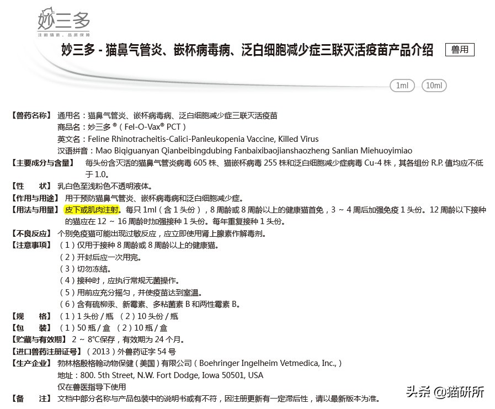Click the Boehringer Ingelheim Vetmedica company name
Image resolution: width=495 pixels, height=409 pixels.
[200, 364]
